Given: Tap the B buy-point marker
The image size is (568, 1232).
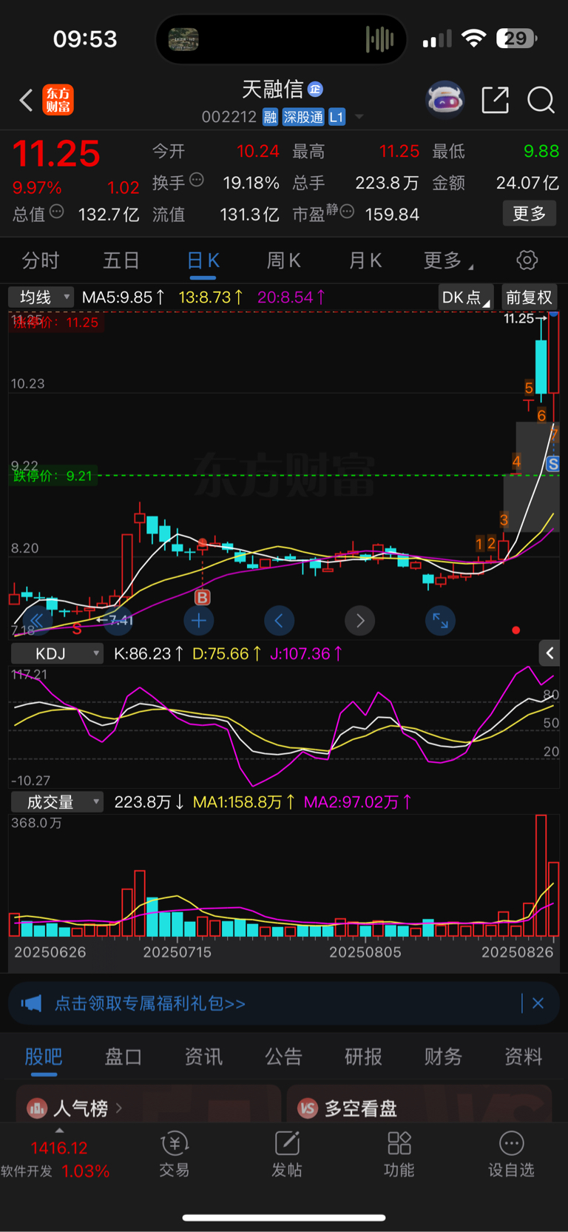Looking at the screenshot, I should (x=203, y=596).
